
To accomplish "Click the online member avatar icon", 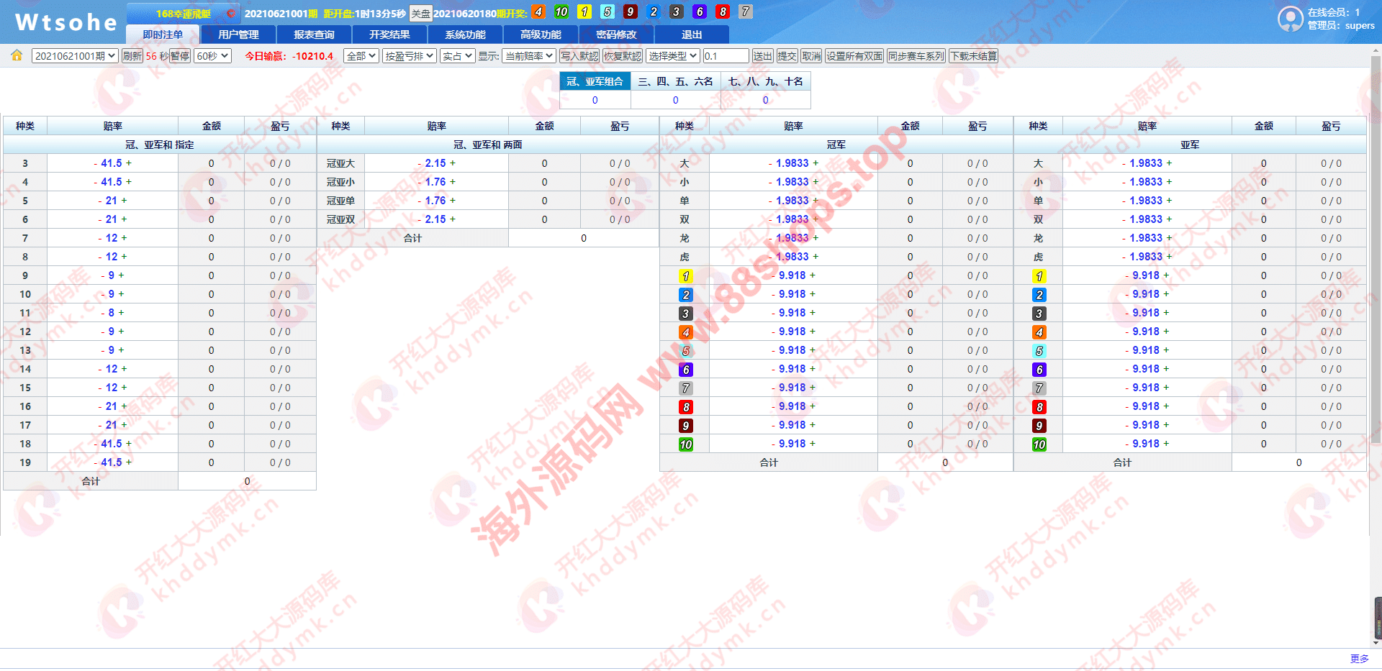I will click(1290, 19).
